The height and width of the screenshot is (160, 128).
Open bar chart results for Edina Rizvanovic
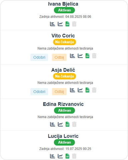pos(52,124)
